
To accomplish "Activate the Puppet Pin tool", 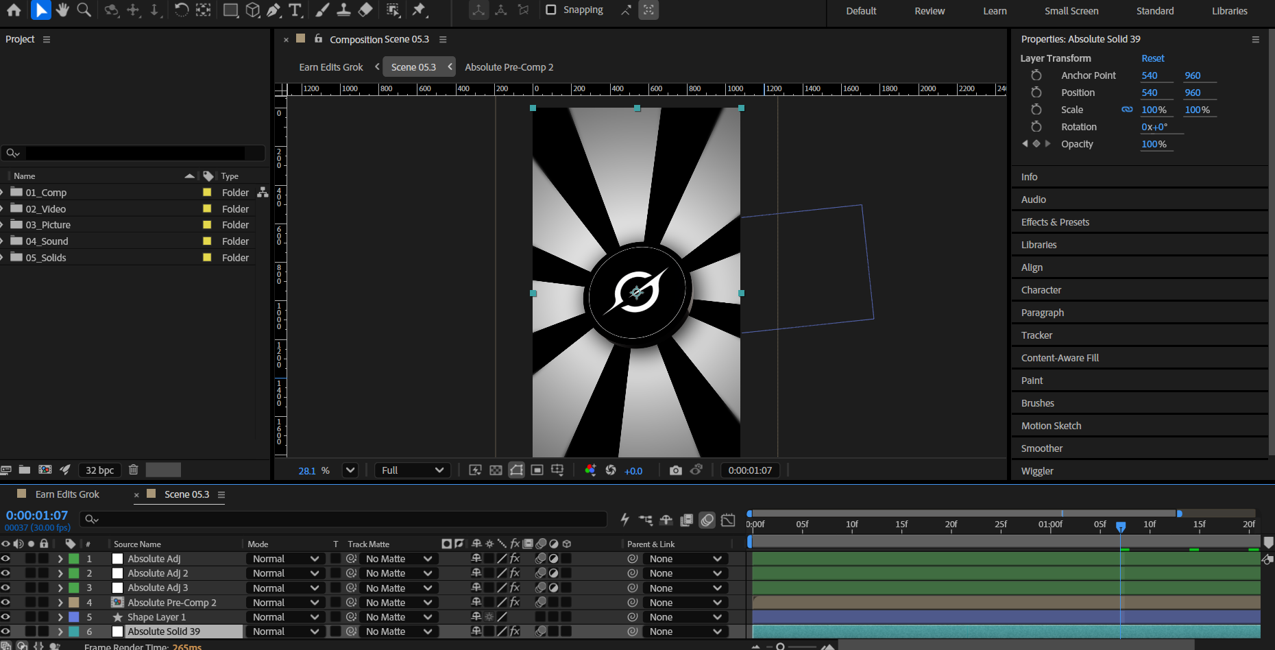I will tap(419, 10).
